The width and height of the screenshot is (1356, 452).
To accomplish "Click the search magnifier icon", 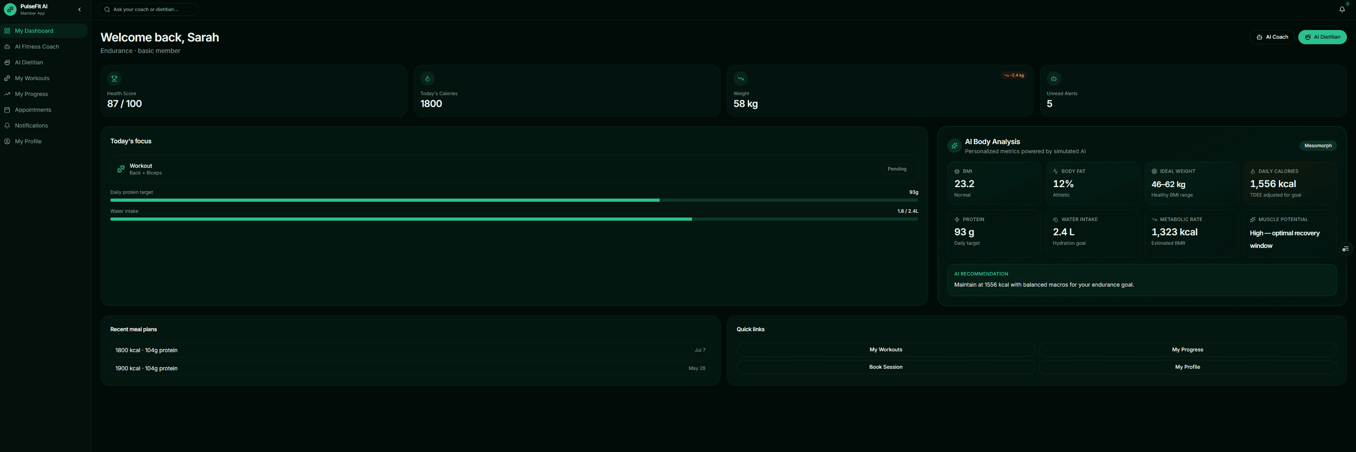I will pyautogui.click(x=107, y=9).
